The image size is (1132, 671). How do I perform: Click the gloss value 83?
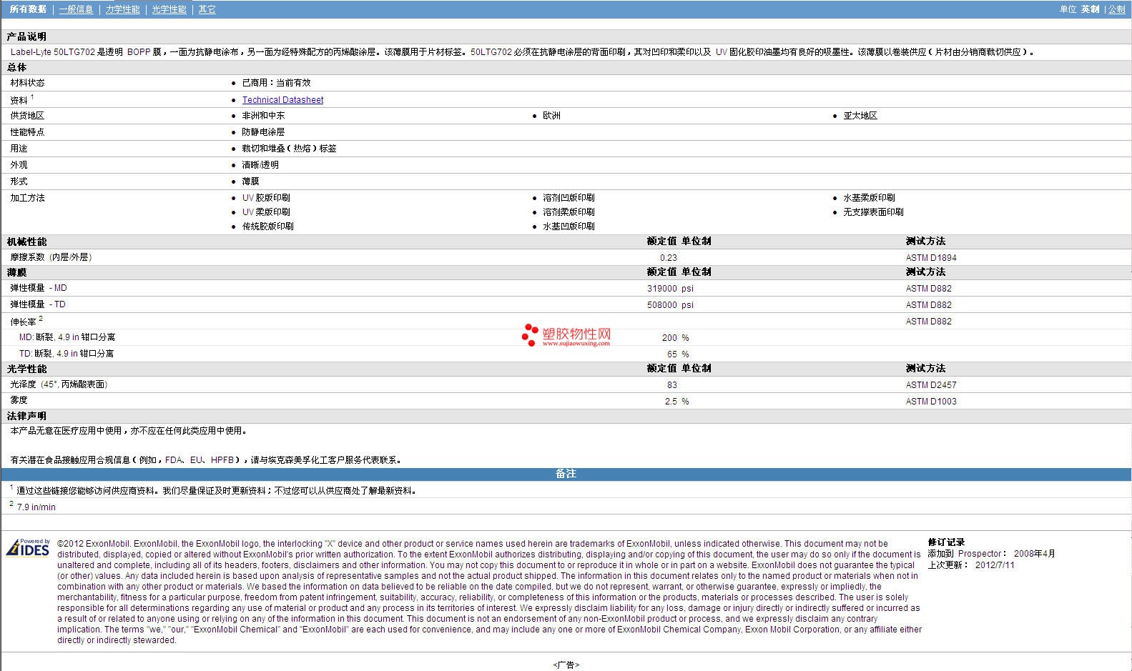tap(671, 385)
